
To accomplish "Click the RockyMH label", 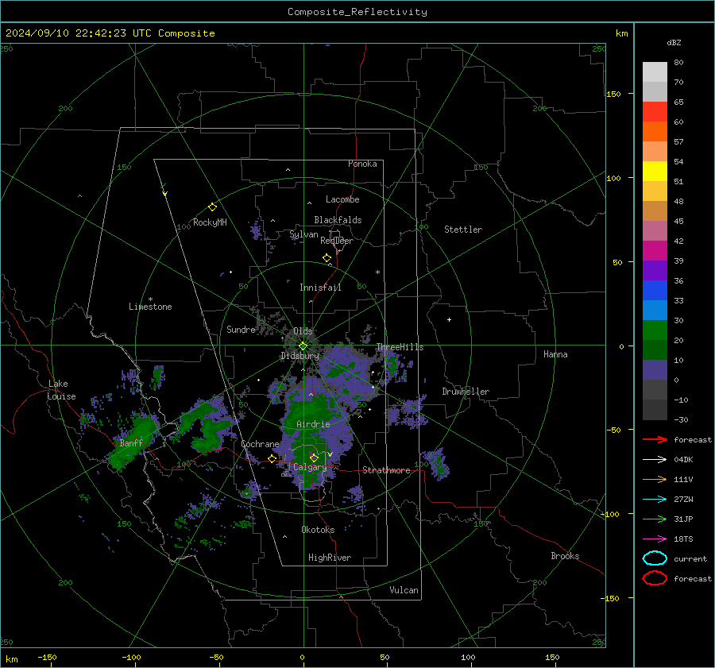I will point(210,222).
